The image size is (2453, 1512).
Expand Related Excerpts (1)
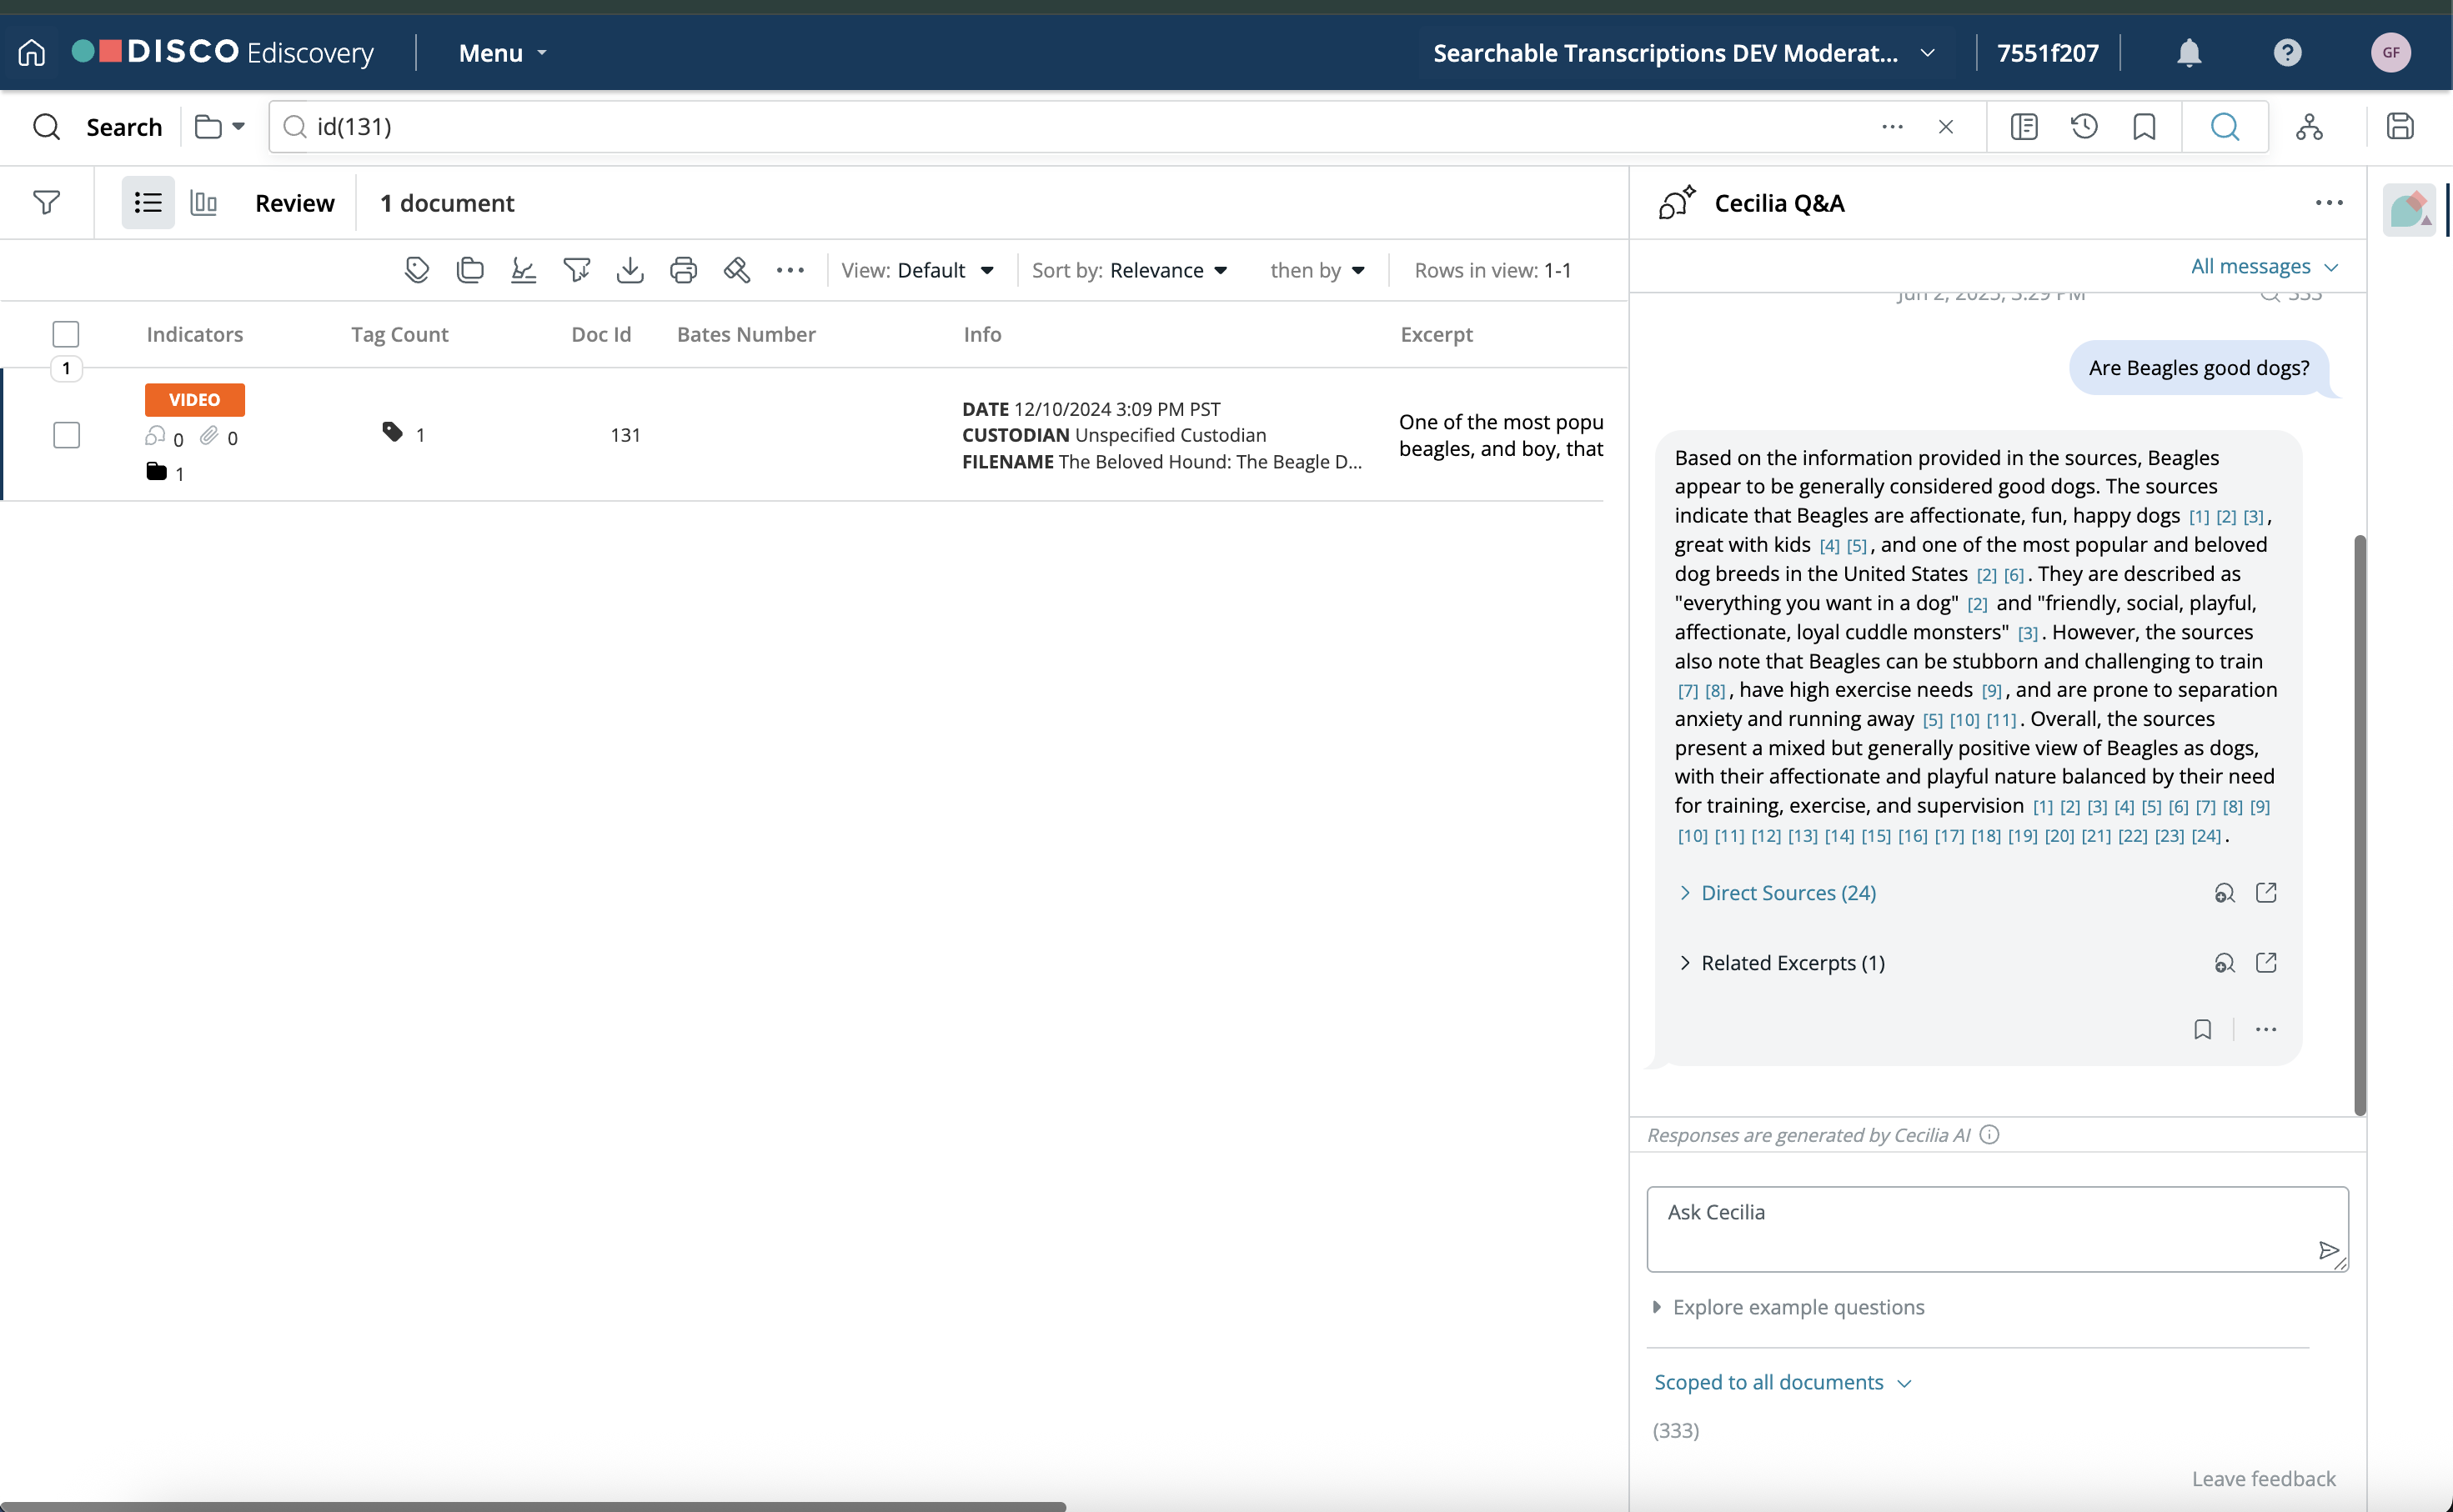pos(1782,963)
